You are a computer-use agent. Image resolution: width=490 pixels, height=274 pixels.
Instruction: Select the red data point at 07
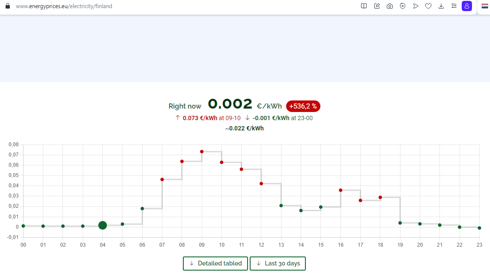click(162, 180)
